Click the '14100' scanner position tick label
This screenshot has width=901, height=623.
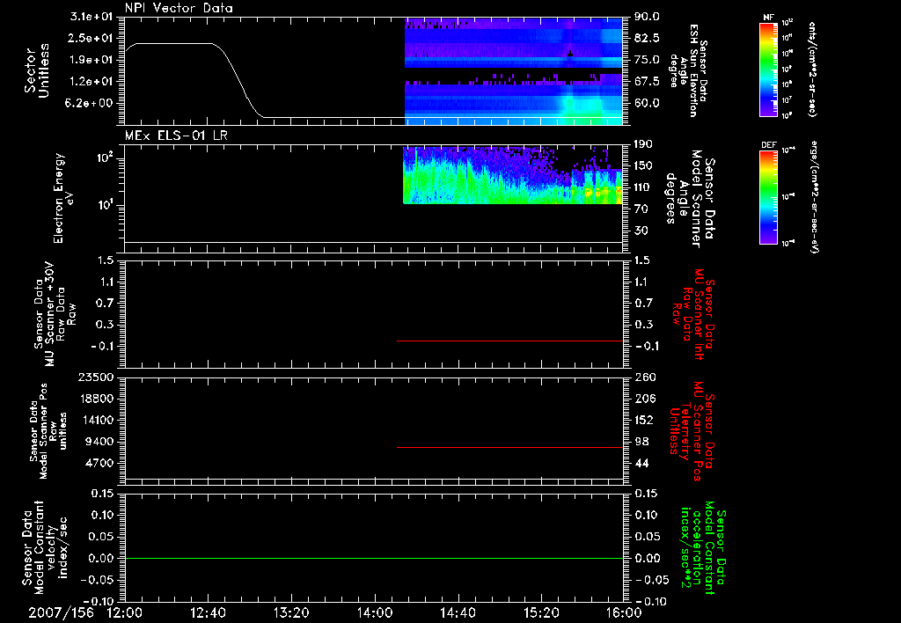point(96,420)
